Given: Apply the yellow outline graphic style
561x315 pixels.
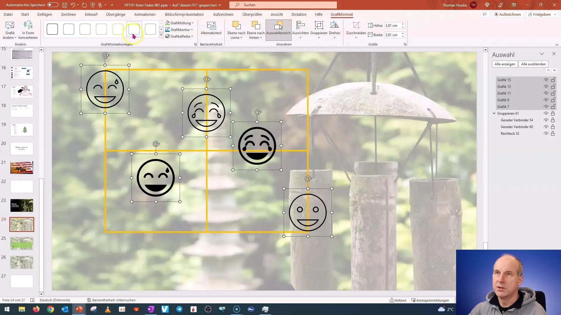Looking at the screenshot, I should point(118,29).
